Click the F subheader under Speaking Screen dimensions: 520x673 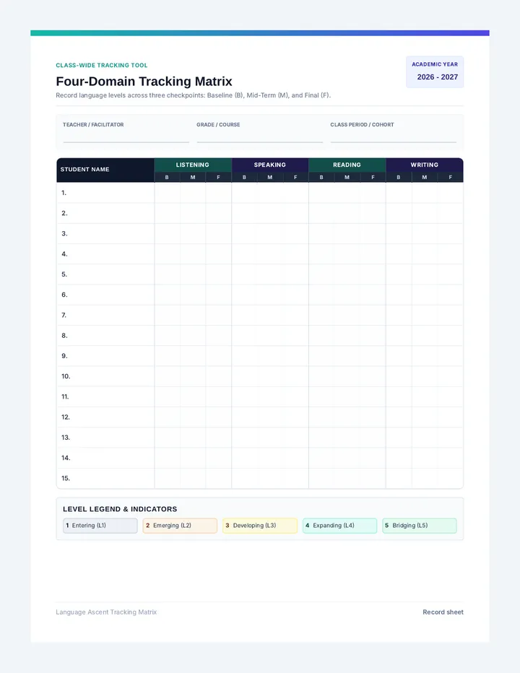(x=295, y=177)
